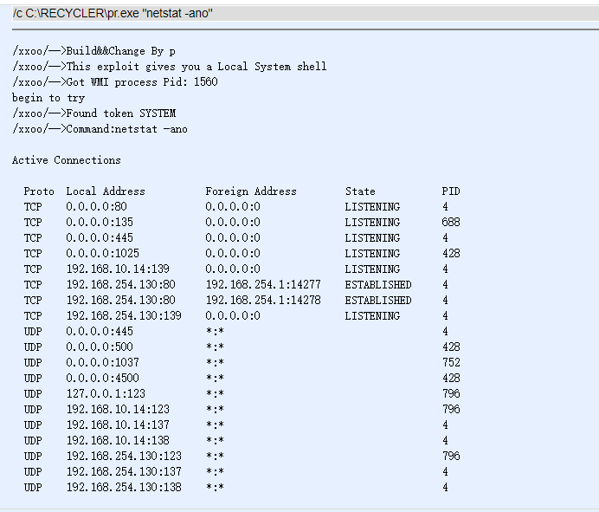Click ESTABLISHED state in the 14278 row
The width and height of the screenshot is (599, 512).
tap(378, 301)
